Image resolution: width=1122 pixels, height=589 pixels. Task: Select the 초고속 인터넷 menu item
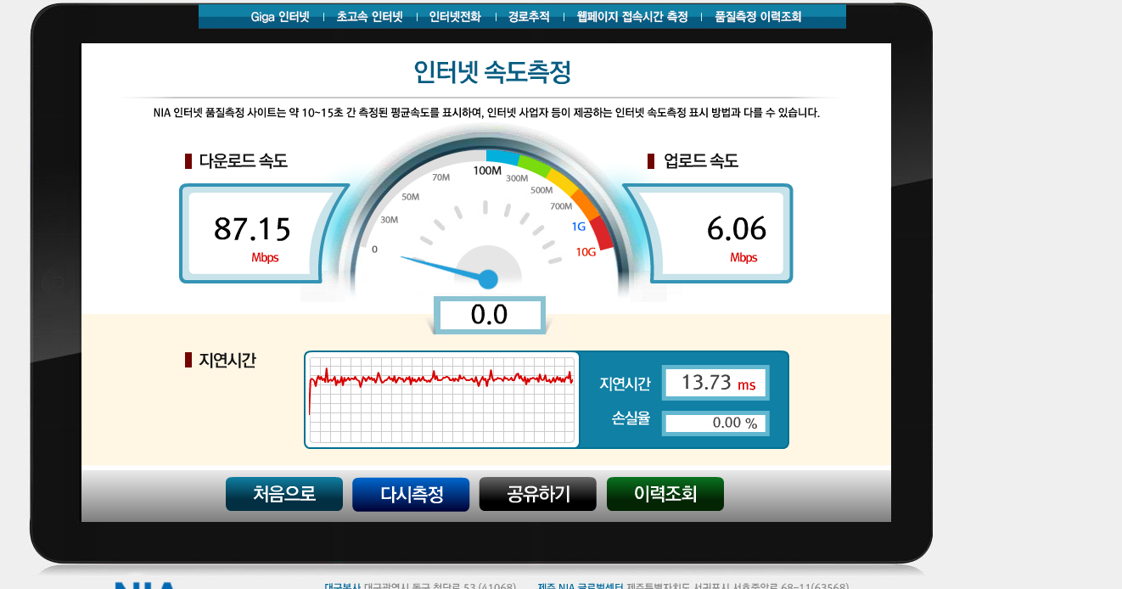pos(369,17)
